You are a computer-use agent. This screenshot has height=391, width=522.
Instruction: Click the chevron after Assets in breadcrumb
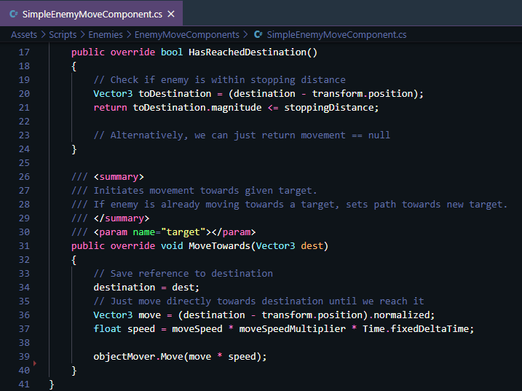coord(44,34)
